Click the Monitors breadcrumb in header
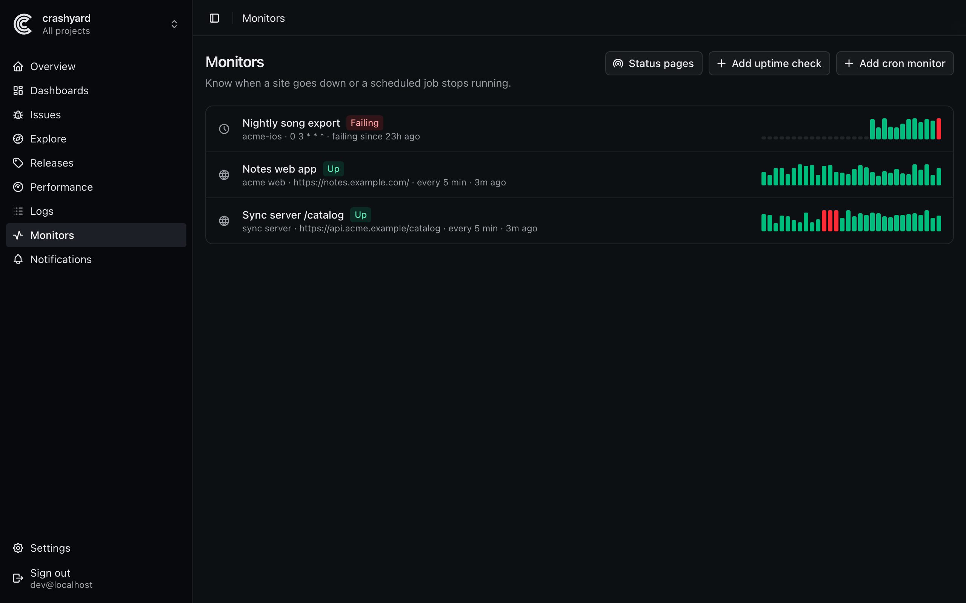The height and width of the screenshot is (603, 966). pos(263,18)
